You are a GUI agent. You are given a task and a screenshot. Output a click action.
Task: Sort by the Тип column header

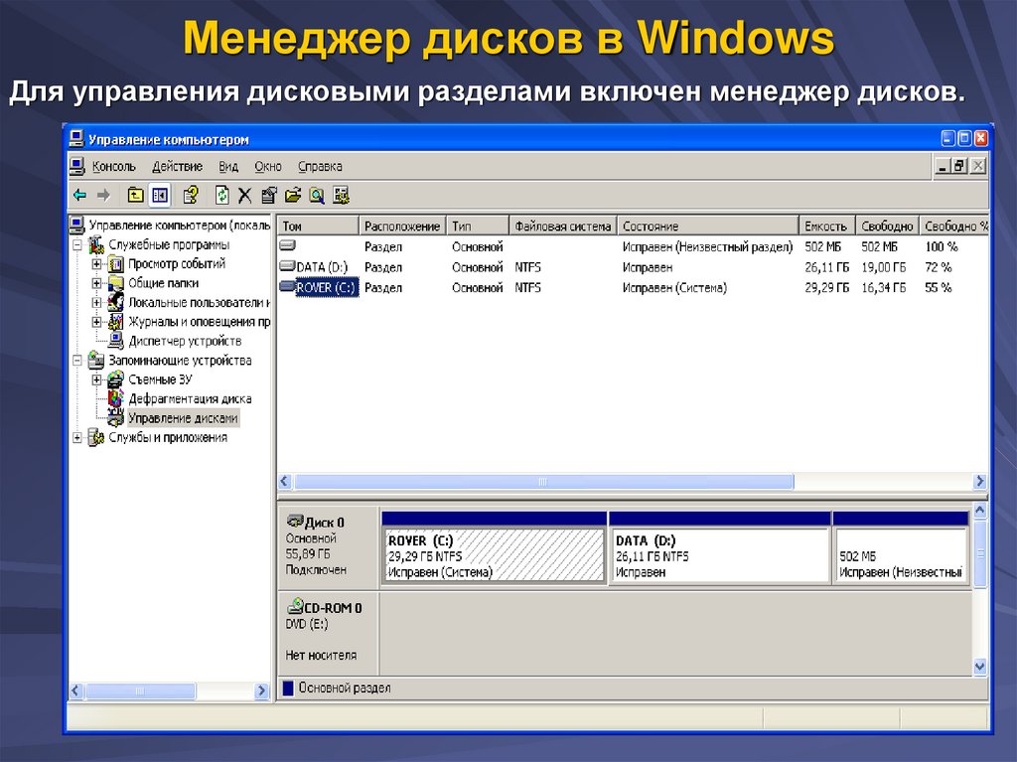[x=478, y=226]
